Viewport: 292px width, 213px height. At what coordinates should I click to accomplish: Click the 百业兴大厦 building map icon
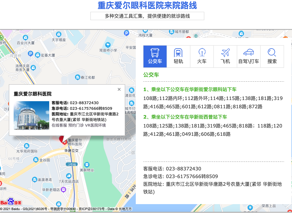[25, 38]
